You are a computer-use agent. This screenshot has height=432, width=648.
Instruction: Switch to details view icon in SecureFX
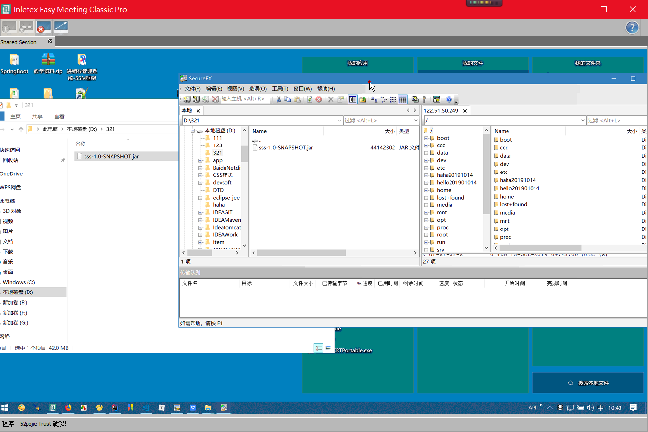point(403,99)
